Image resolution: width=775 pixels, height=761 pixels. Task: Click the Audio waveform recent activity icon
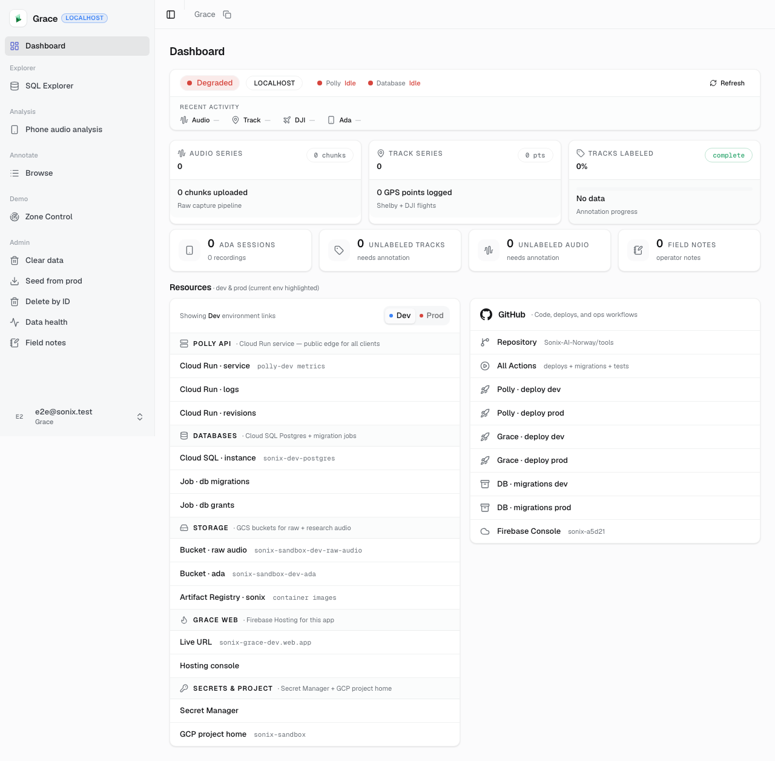pos(184,120)
